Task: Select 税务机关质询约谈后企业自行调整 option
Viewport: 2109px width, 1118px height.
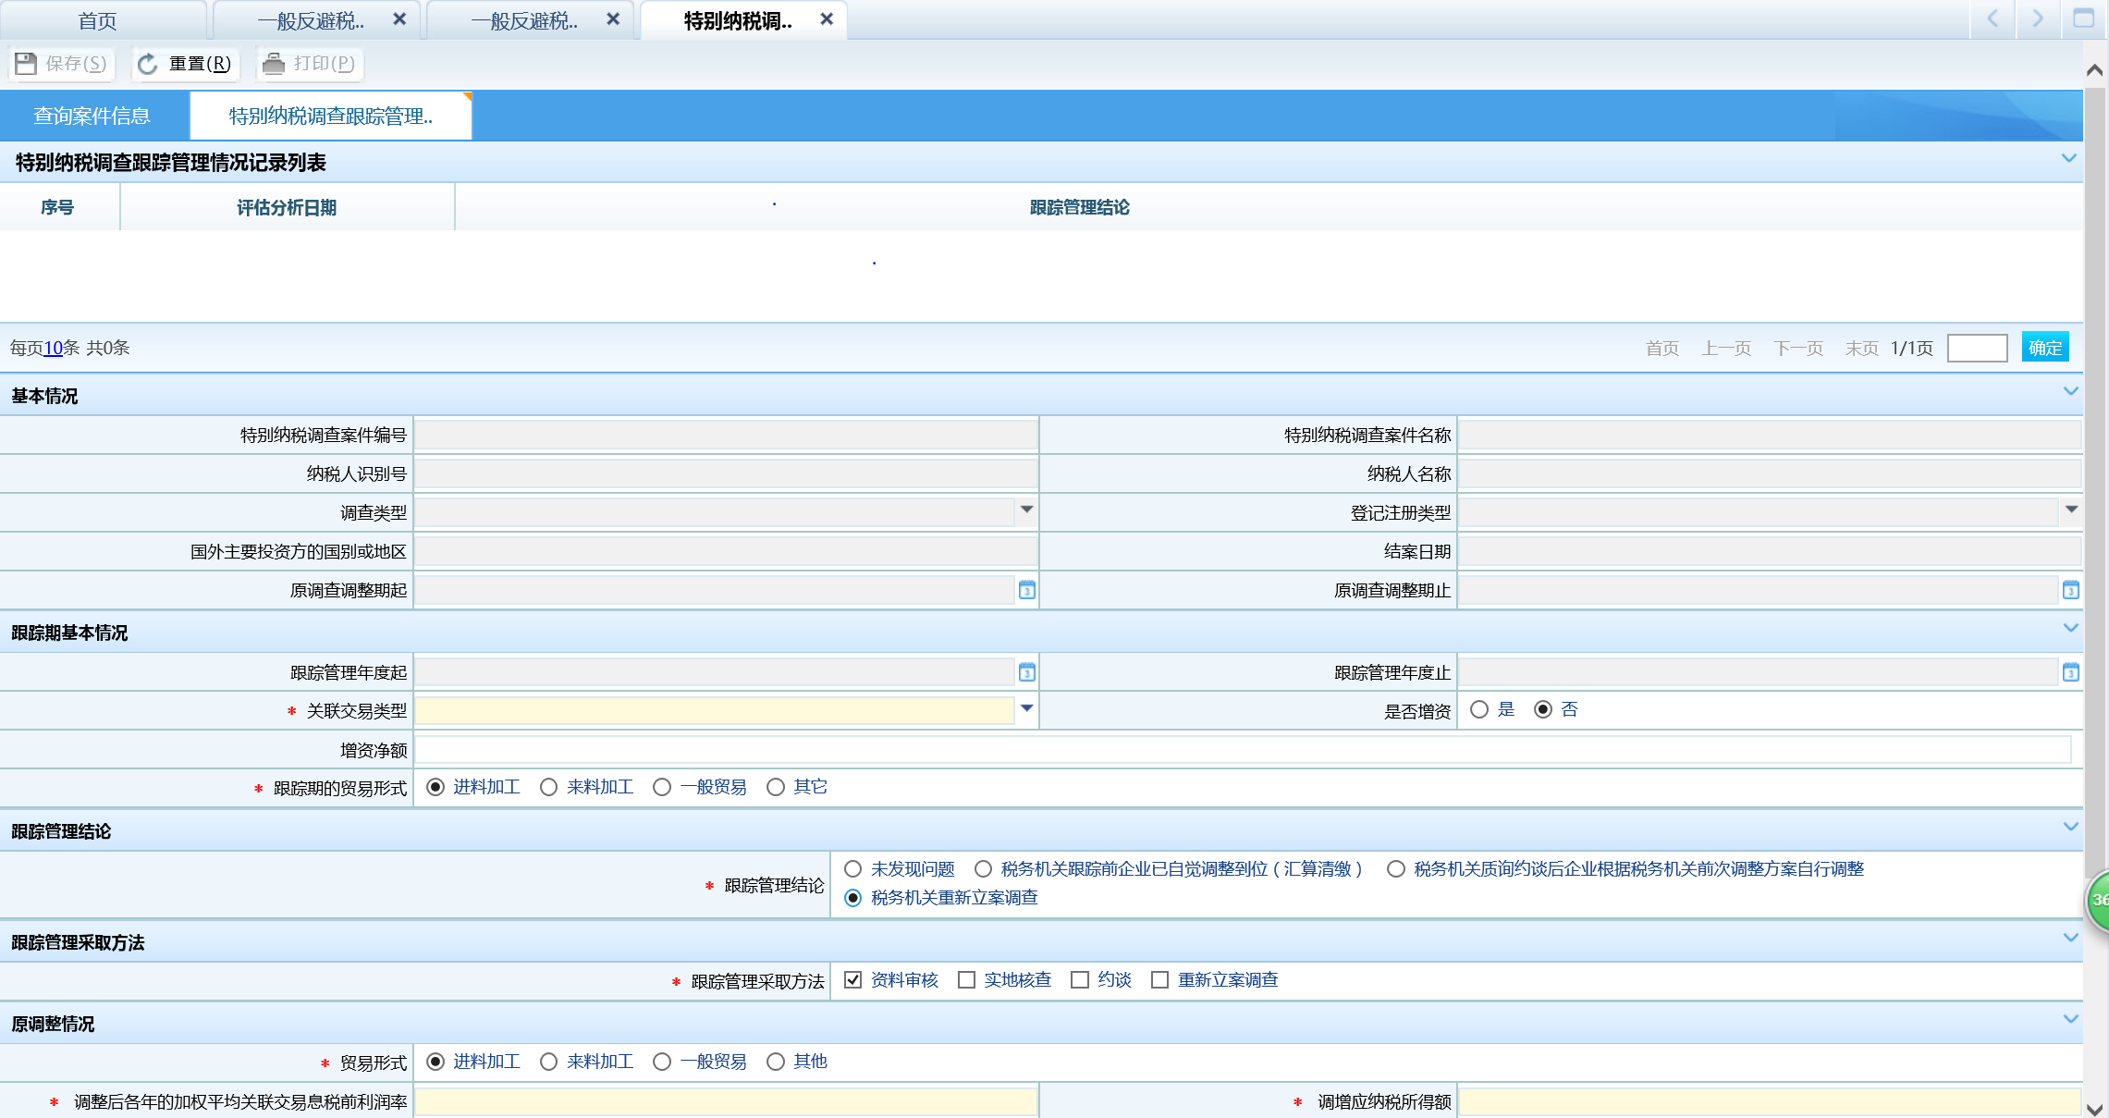Action: click(1396, 869)
